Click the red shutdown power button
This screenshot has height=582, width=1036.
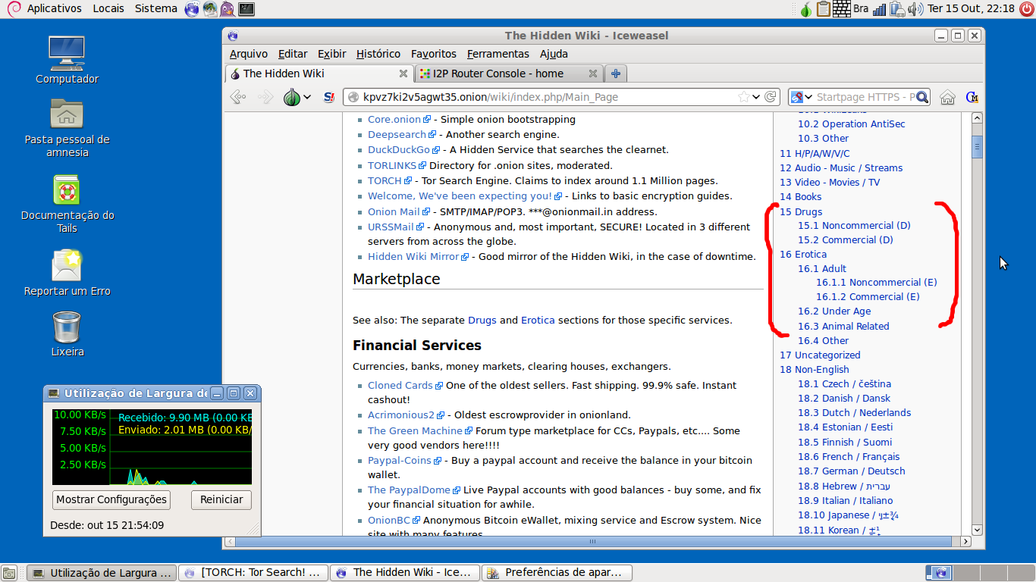1026,9
